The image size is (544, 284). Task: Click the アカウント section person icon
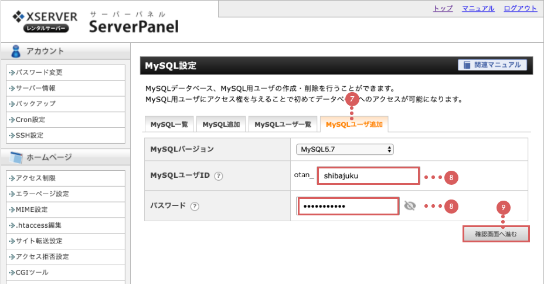click(x=16, y=52)
